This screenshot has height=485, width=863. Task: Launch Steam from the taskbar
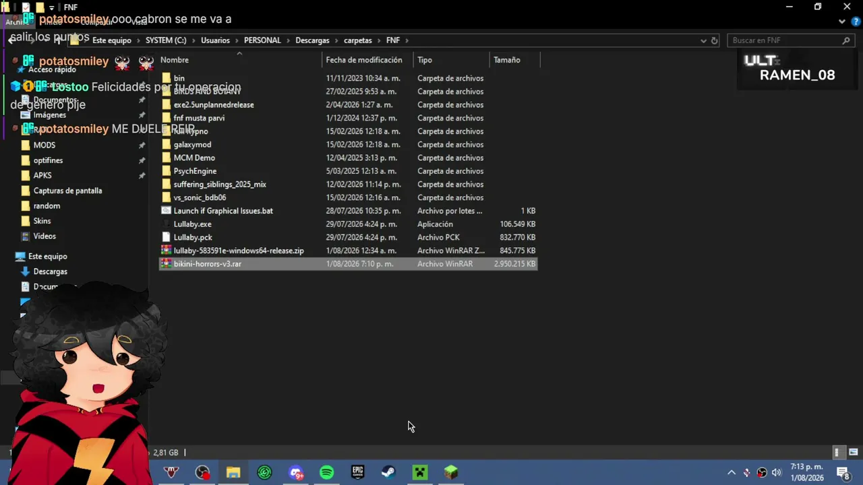coord(388,472)
